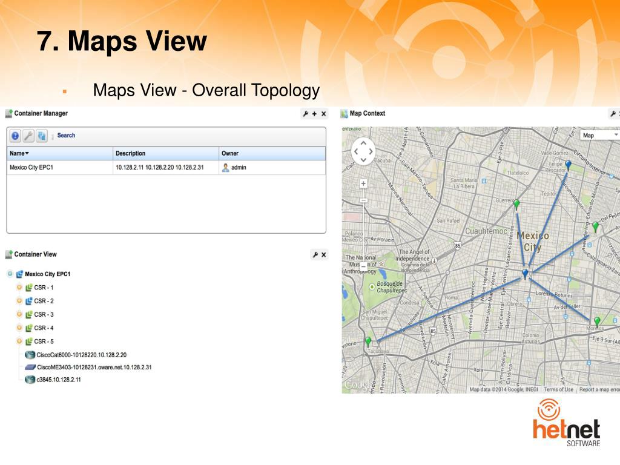Viewport: 620px width, 465px height.
Task: Click the green marker near Guerrero
Action: tap(516, 205)
